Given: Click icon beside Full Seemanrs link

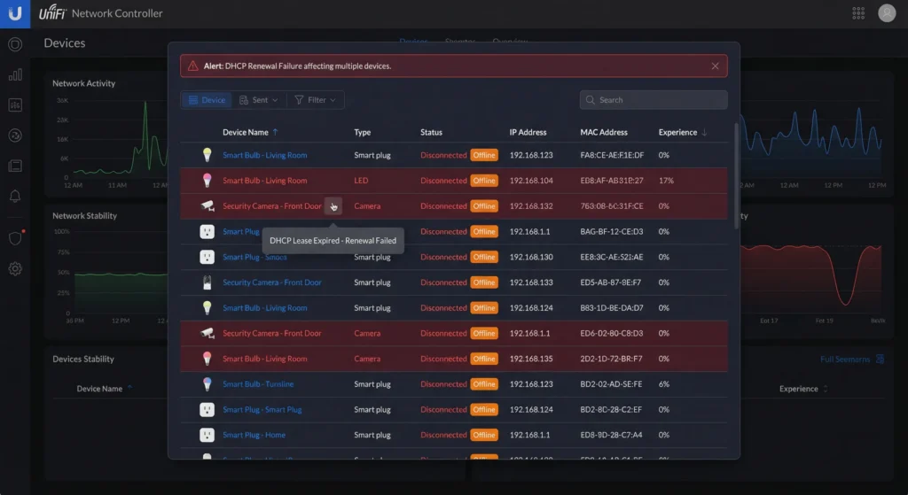Looking at the screenshot, I should (880, 360).
